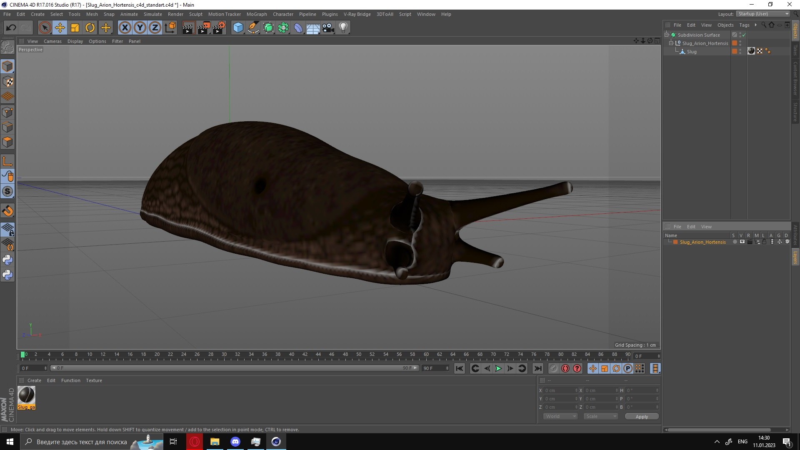Select the Rotate tool

(x=90, y=28)
